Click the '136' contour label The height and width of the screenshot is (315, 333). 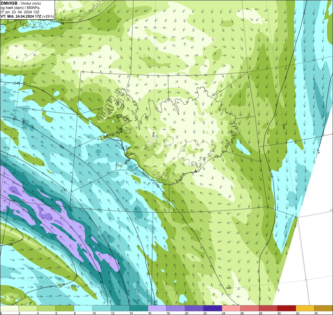(10, 244)
